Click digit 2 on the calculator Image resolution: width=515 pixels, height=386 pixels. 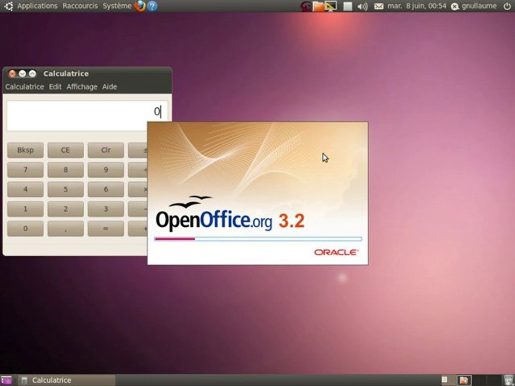tap(65, 209)
